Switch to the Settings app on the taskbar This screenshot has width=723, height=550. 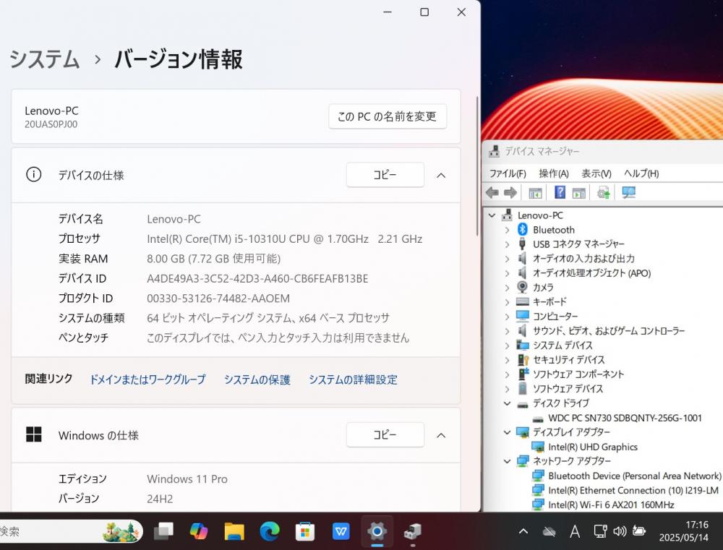377,531
